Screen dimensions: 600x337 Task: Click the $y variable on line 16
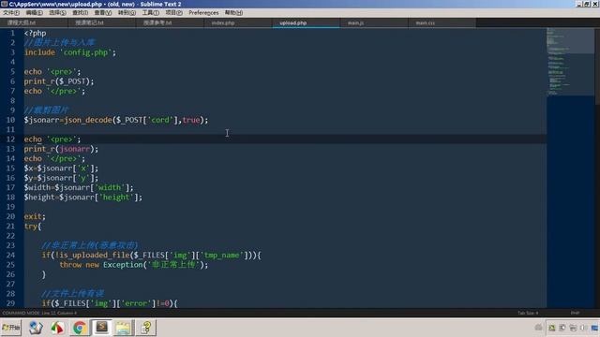(28, 178)
